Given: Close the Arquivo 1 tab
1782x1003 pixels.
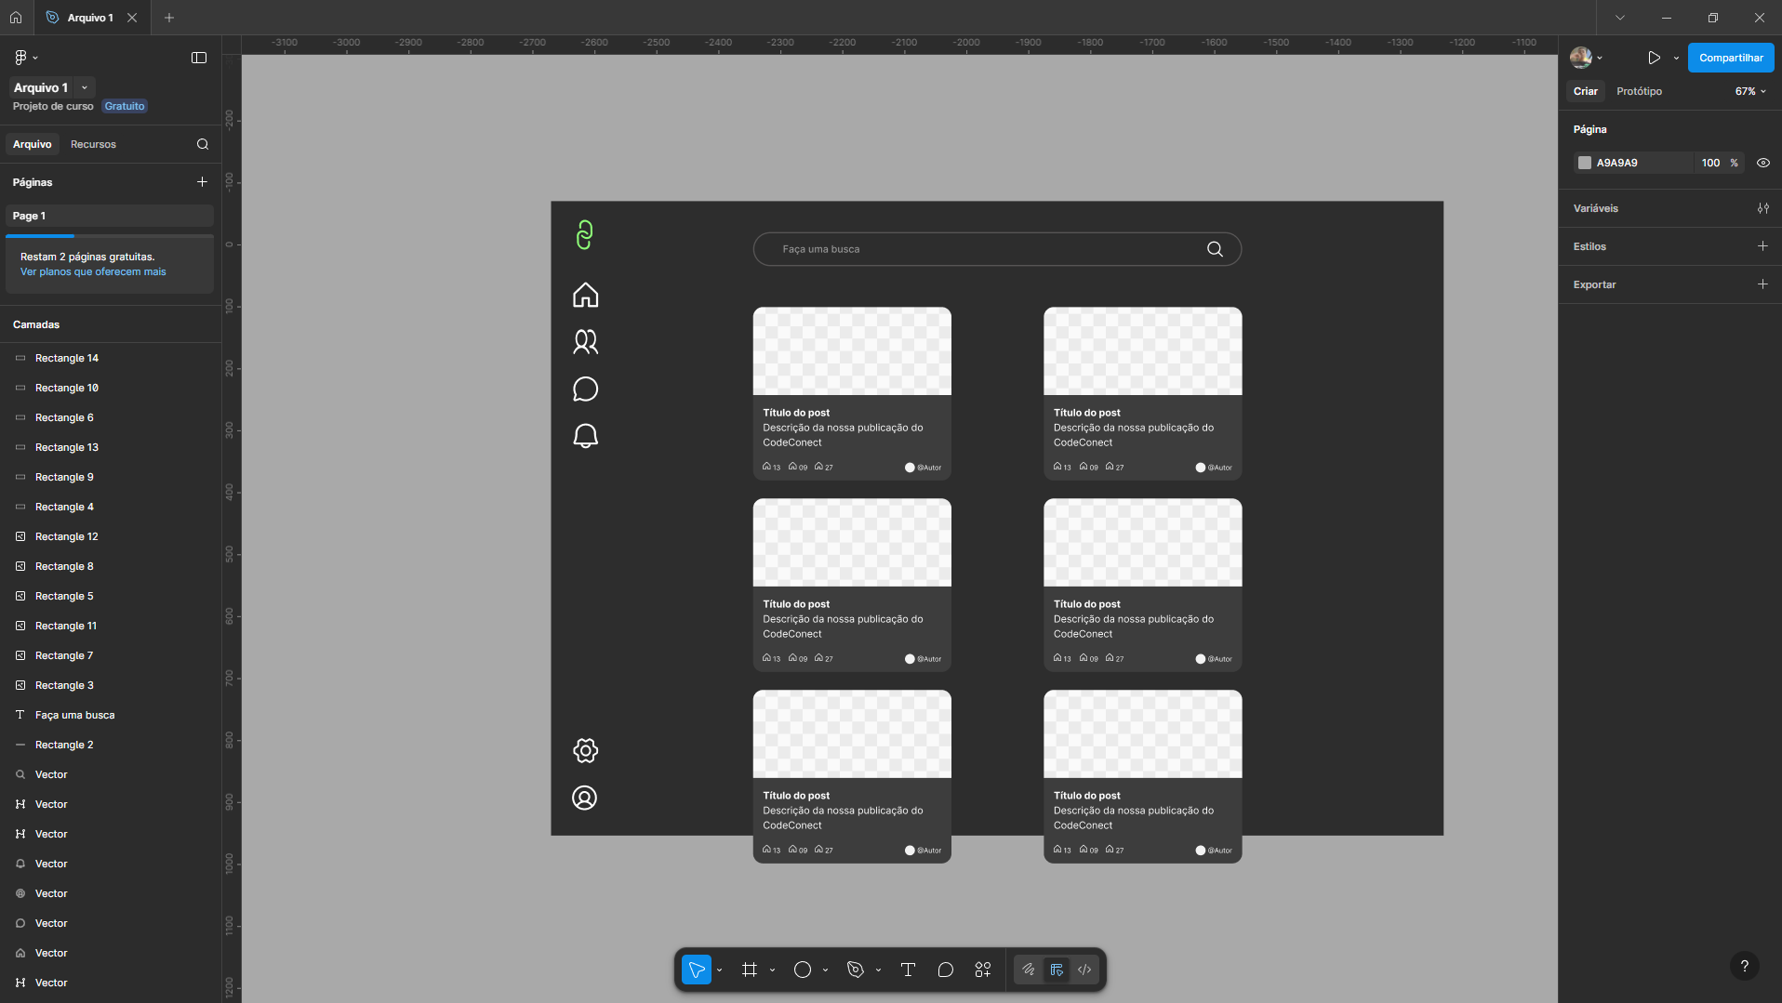Looking at the screenshot, I should click(x=132, y=18).
